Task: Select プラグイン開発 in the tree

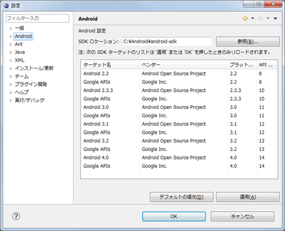Action: (31, 84)
